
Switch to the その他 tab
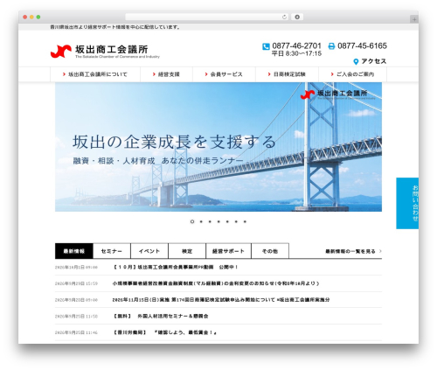point(270,251)
